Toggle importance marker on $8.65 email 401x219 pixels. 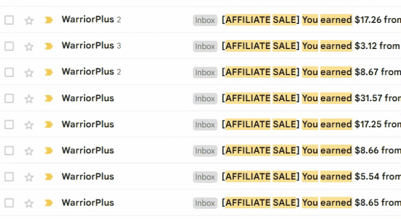pyautogui.click(x=49, y=203)
